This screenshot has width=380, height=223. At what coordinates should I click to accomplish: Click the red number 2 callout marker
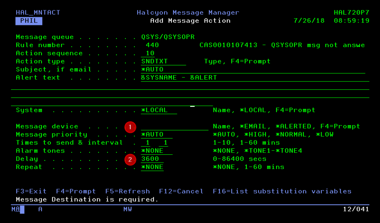click(x=130, y=159)
